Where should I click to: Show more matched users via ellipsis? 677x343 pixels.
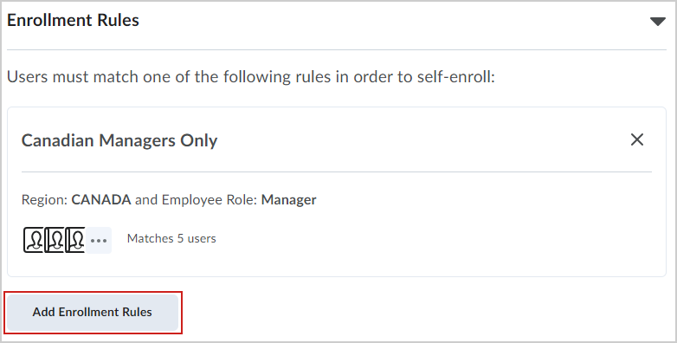pos(99,240)
